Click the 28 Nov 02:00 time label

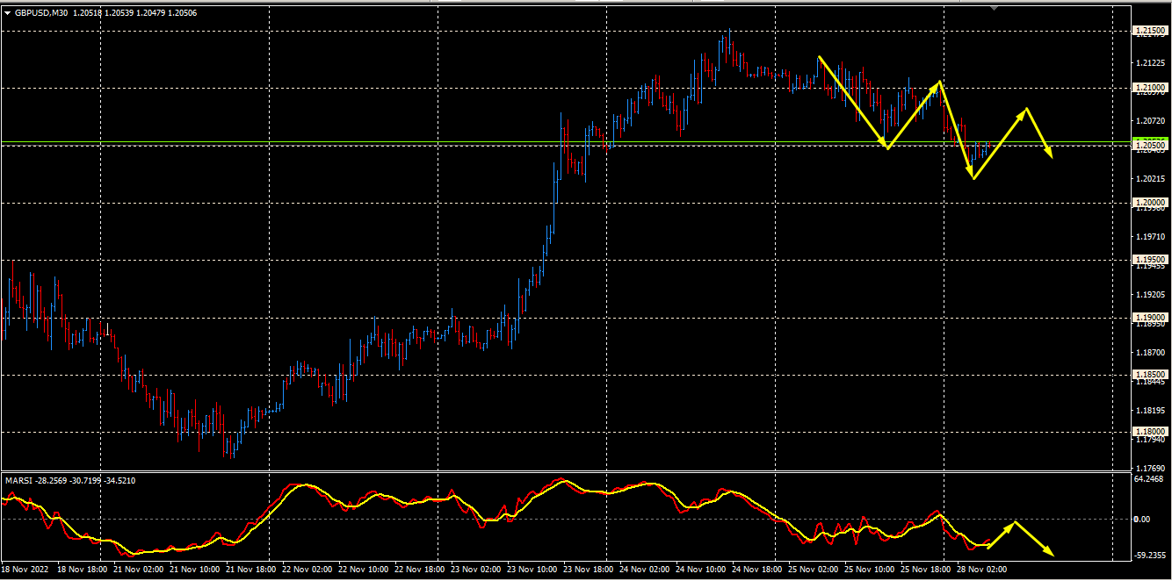pyautogui.click(x=981, y=570)
